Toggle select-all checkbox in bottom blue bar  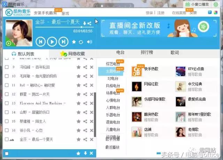point(7,153)
